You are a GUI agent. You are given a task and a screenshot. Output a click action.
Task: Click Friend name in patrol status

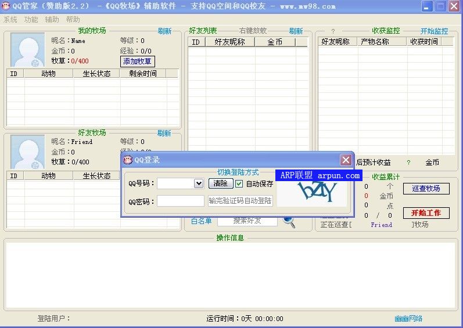tap(382, 225)
